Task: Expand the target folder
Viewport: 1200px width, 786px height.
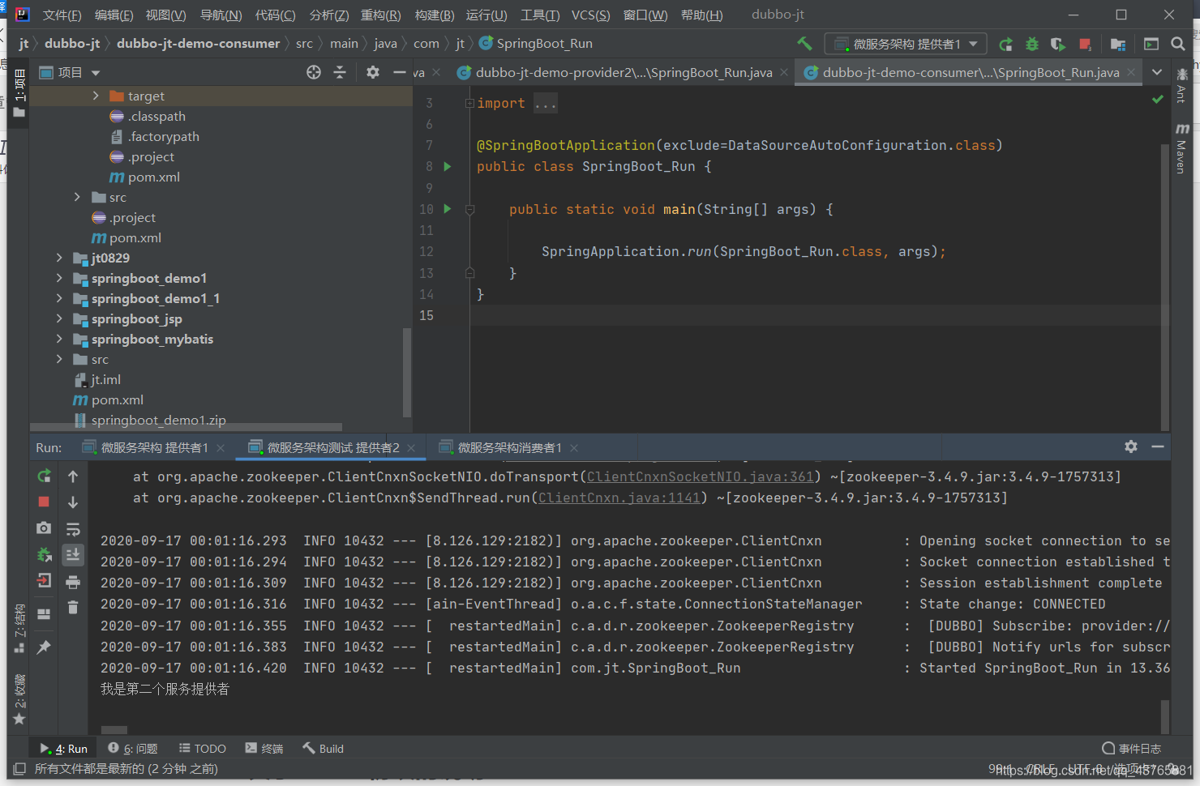Action: pos(96,96)
